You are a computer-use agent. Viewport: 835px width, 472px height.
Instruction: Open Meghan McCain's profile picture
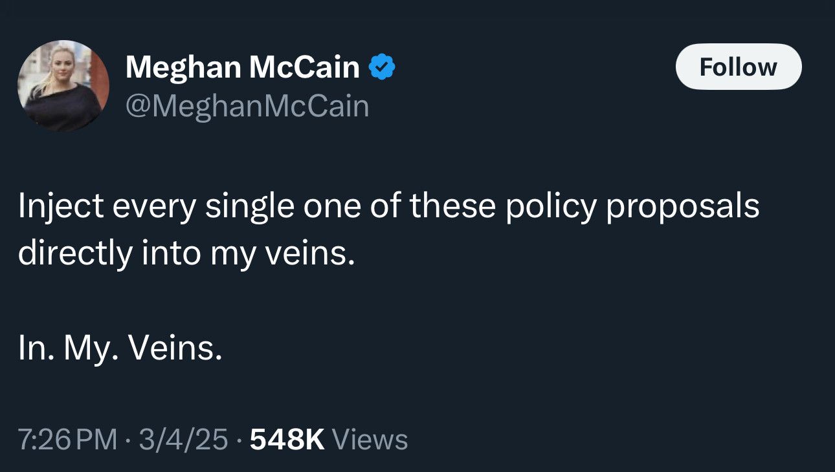point(63,85)
